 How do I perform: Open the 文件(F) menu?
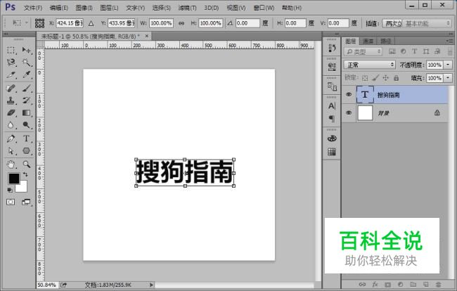(33, 8)
